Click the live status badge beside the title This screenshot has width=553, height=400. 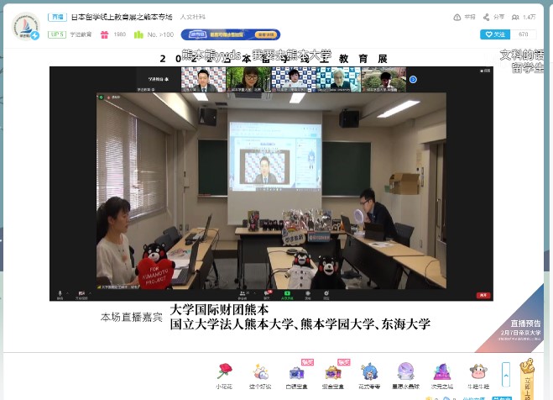(x=57, y=17)
